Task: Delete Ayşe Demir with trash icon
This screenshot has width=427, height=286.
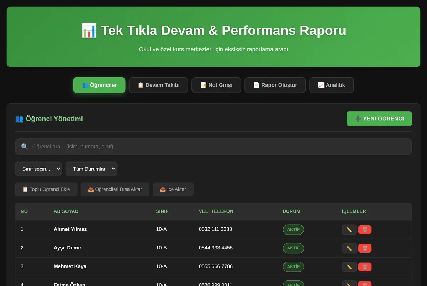Action: [365, 248]
